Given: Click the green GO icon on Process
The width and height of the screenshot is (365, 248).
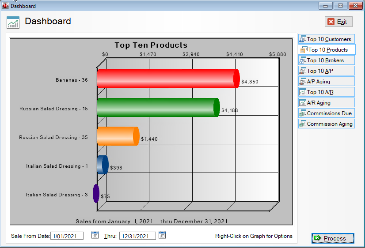Looking at the screenshot, I should coord(317,238).
